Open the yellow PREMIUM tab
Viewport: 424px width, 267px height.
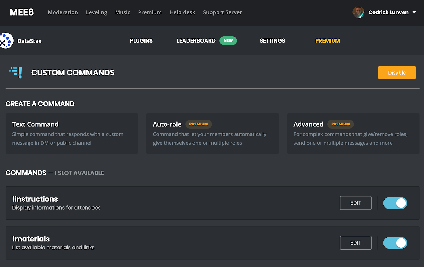pos(328,41)
